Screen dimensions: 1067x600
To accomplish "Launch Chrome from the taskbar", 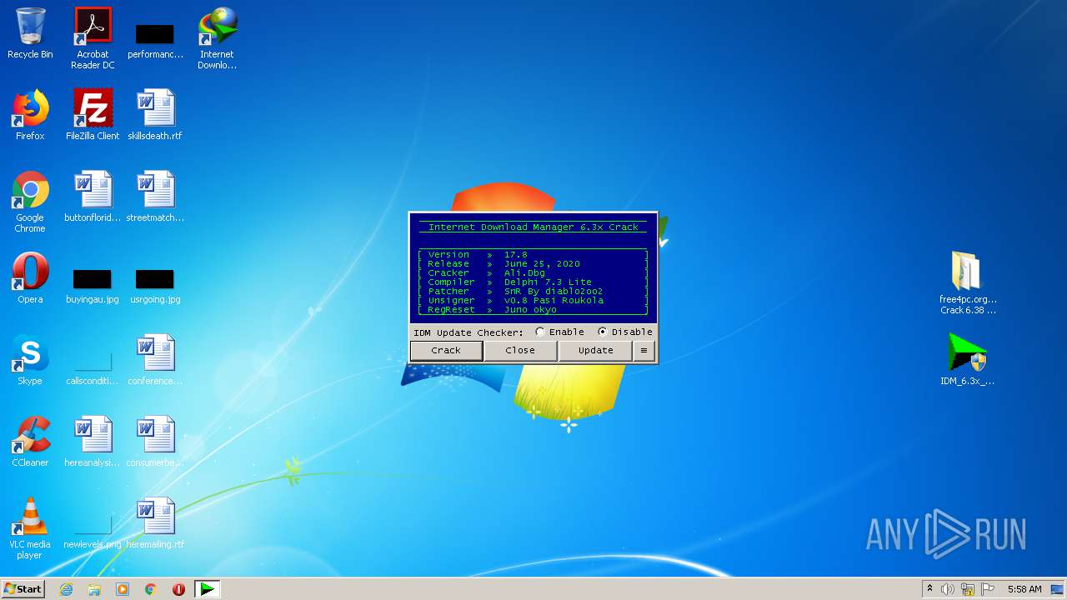I will tap(151, 589).
